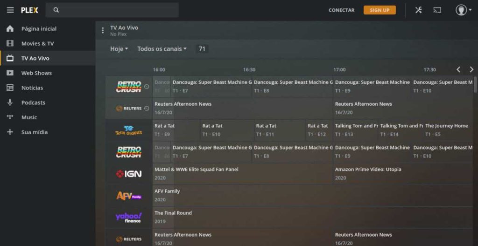Select Rat a Tat T1 · E9
The height and width of the screenshot is (246, 478).
(176, 130)
